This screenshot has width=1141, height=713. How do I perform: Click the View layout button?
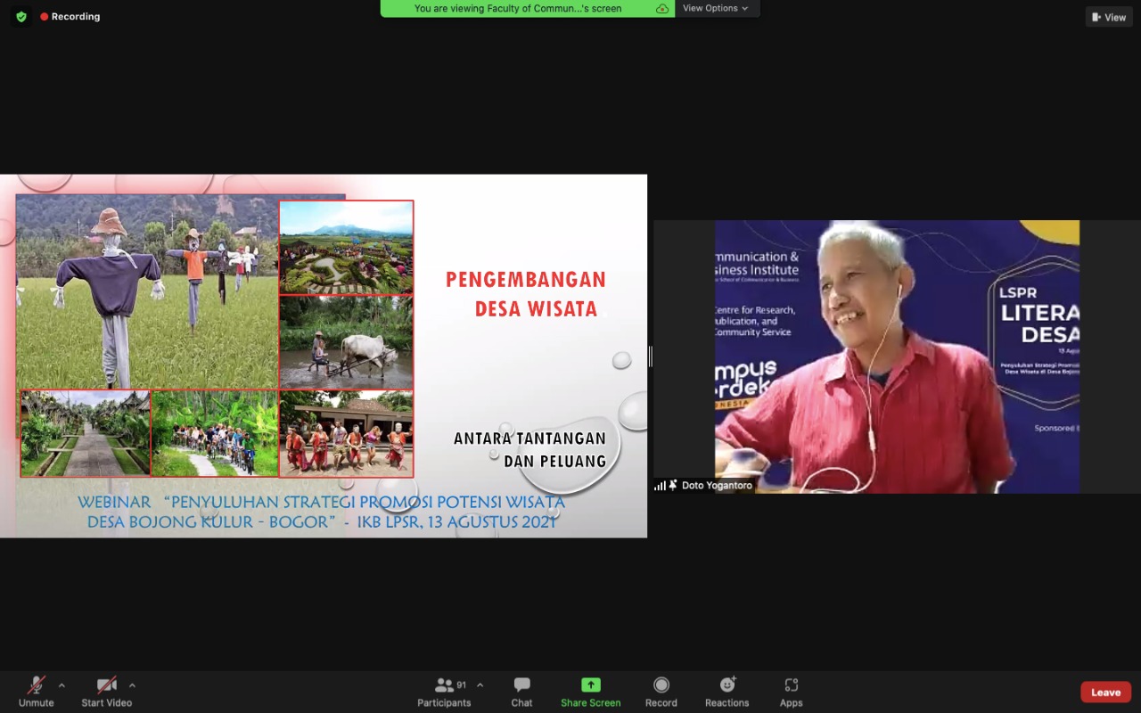point(1108,17)
